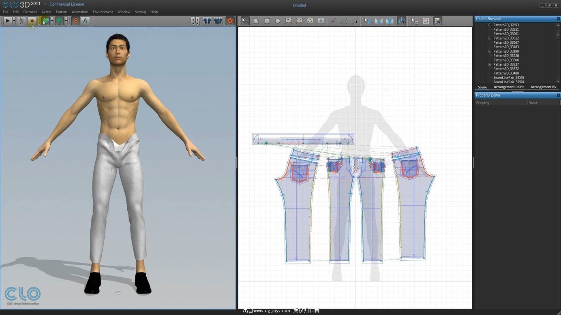Switch to the Arrangement BV tab
Viewport: 561px width, 315px height.
(x=544, y=87)
